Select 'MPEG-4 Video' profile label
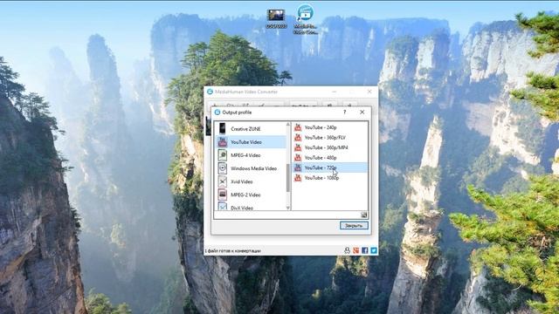 (x=245, y=155)
